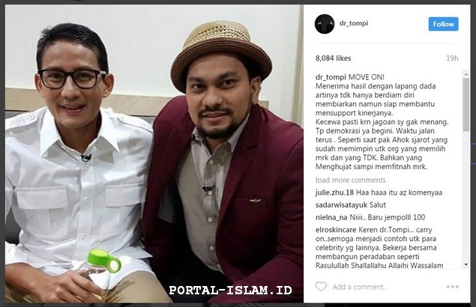Viewport: 476px width, 307px height.
Task: Open dr_tompi username link in header
Action: [x=354, y=23]
